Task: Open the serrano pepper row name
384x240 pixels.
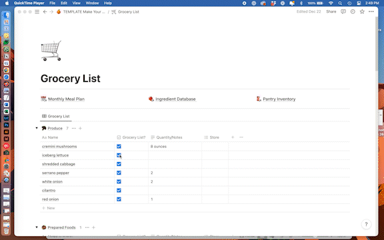Action: click(x=55, y=173)
